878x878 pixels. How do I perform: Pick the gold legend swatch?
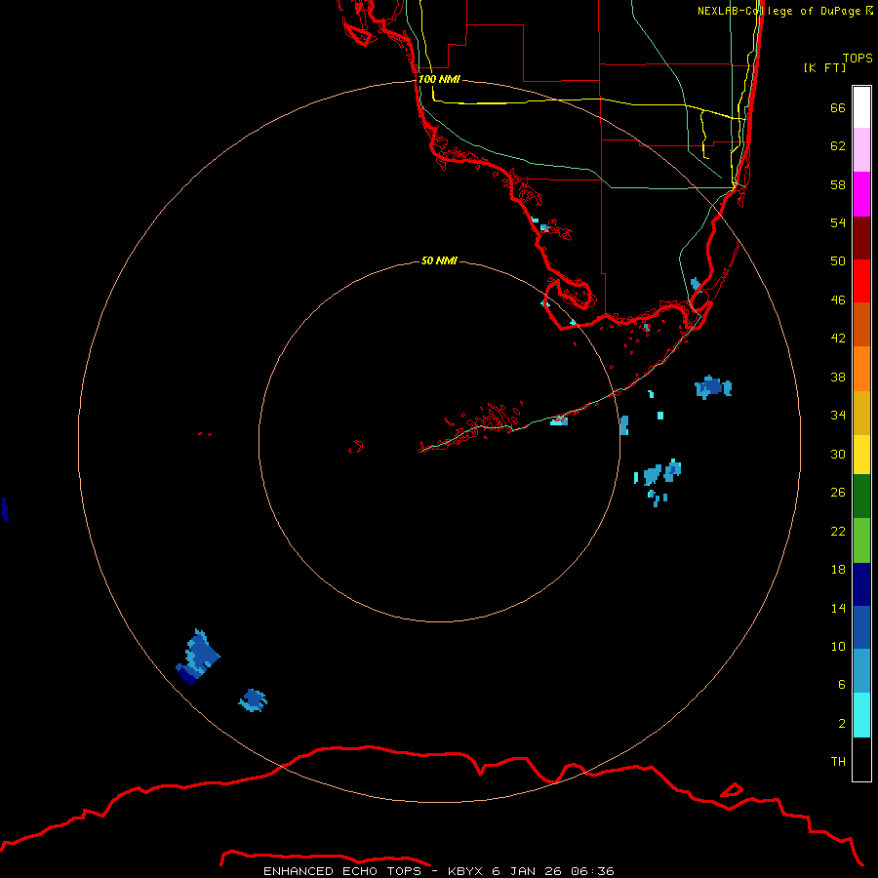(x=861, y=413)
